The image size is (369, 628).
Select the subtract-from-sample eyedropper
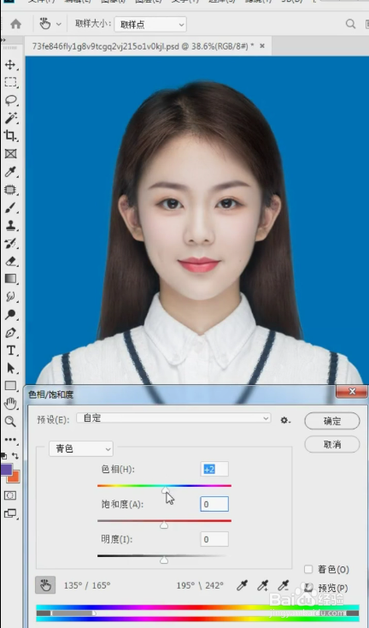click(284, 585)
